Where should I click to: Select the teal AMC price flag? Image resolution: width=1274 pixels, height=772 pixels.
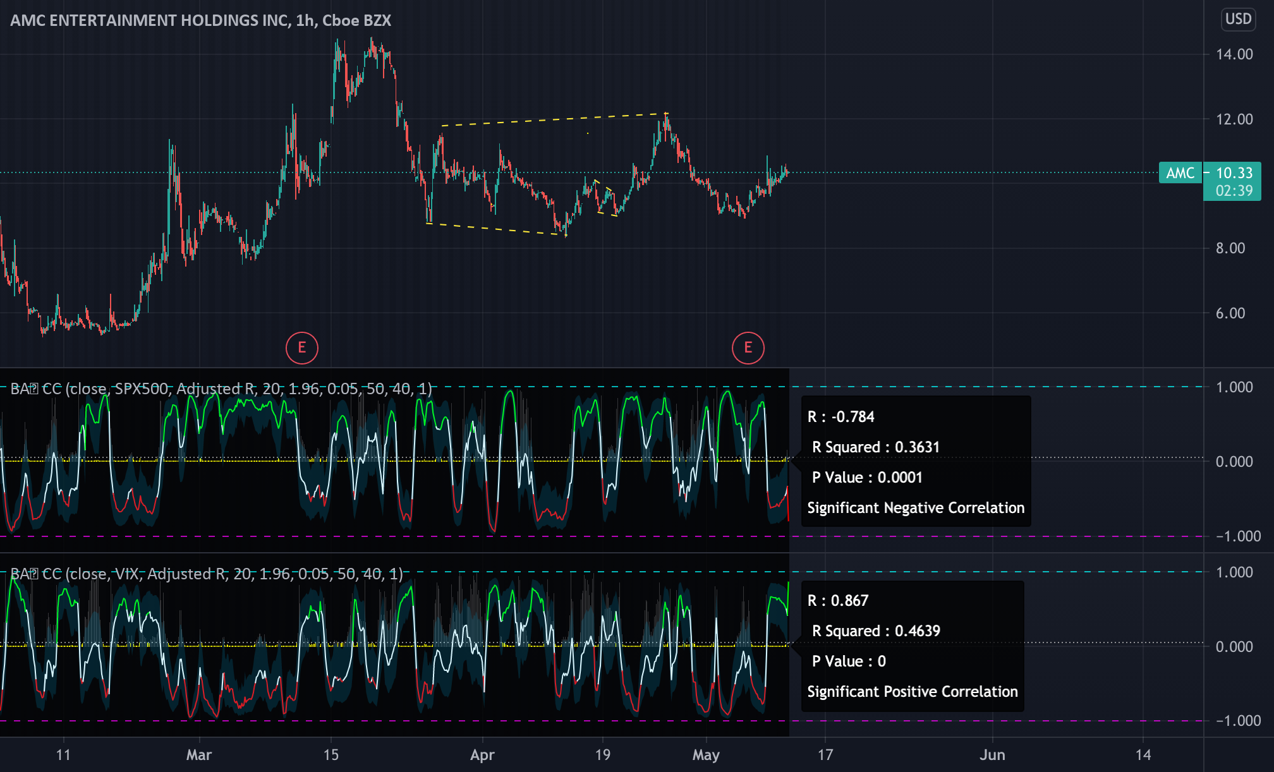pos(1179,173)
